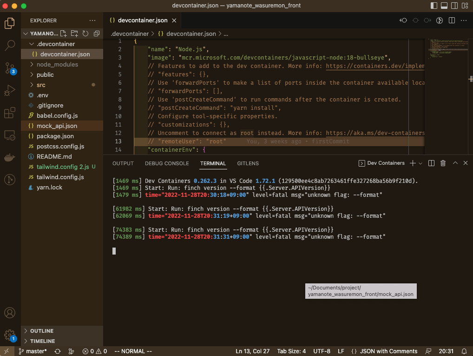The width and height of the screenshot is (473, 356).
Task: Switch to the TERMINAL tab
Action: pos(213,163)
